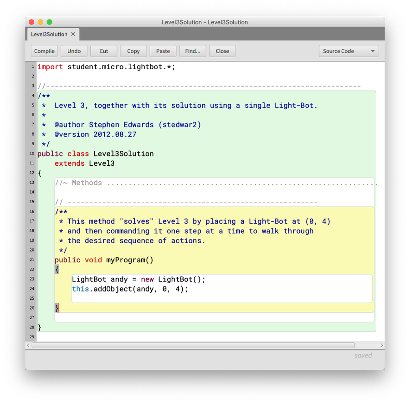The width and height of the screenshot is (410, 403).
Task: Click the Compile button
Action: tap(45, 51)
